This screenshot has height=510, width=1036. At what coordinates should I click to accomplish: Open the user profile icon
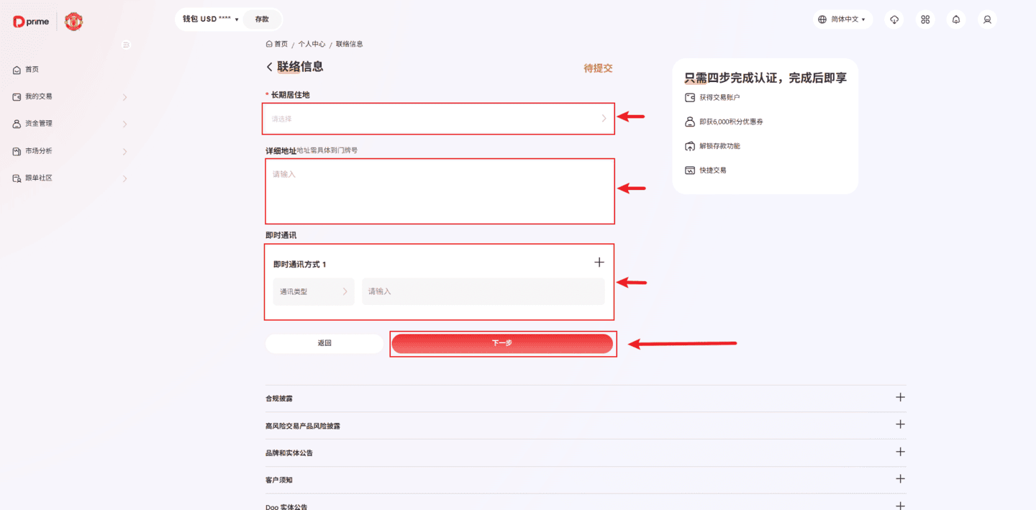[987, 19]
